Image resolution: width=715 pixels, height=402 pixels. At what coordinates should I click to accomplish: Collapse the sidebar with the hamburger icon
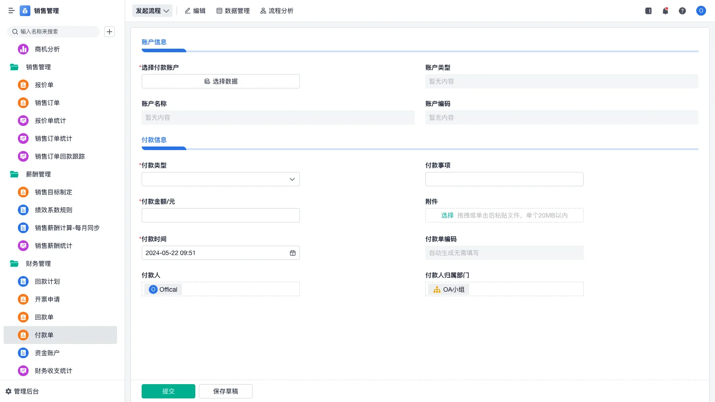click(12, 11)
